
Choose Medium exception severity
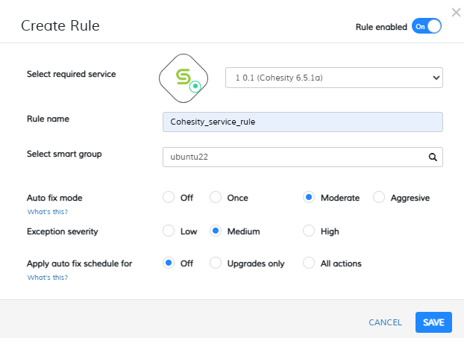(x=216, y=231)
